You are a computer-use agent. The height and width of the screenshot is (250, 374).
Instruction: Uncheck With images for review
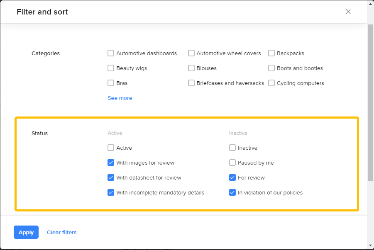point(111,163)
